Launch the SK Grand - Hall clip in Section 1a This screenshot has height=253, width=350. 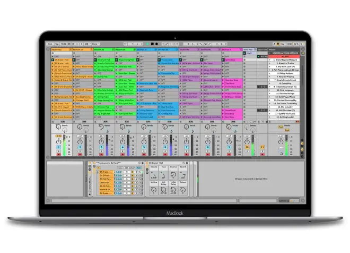52,60
